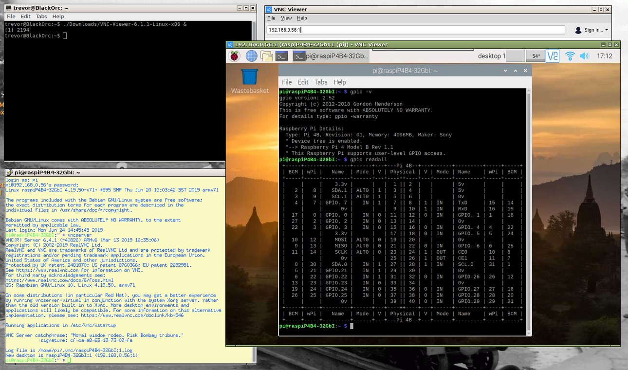The image size is (628, 370).
Task: Select the Wastebasket desktop icon
Action: coord(250,81)
